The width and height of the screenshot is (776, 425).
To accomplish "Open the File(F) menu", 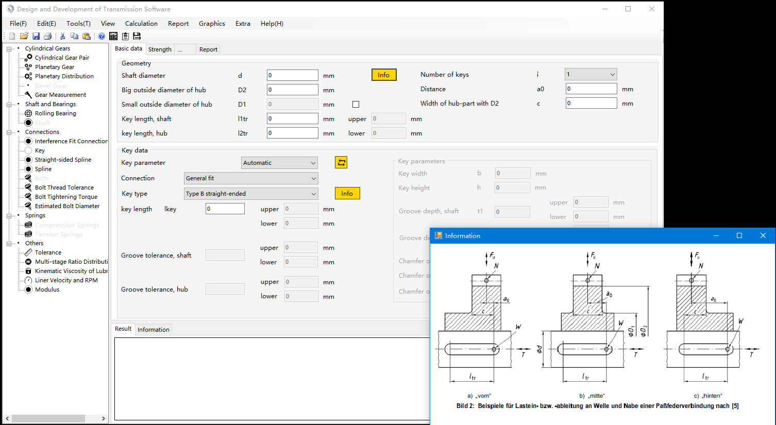I will (x=18, y=23).
